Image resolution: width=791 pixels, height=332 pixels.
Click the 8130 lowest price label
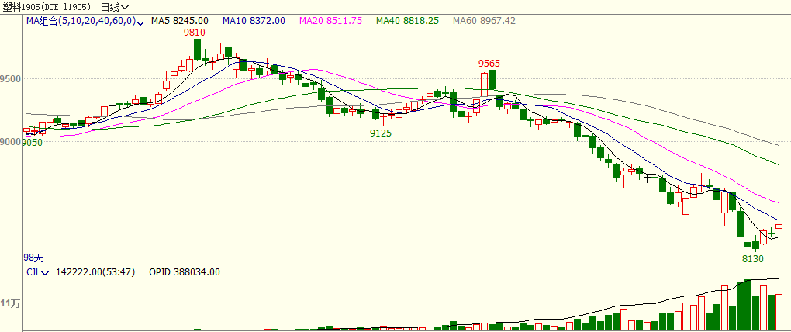coord(753,259)
